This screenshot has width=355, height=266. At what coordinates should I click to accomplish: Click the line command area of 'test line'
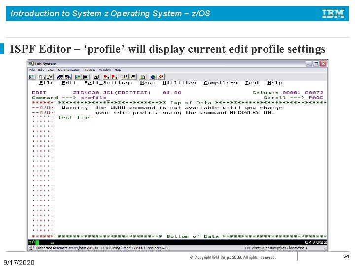tap(42, 117)
